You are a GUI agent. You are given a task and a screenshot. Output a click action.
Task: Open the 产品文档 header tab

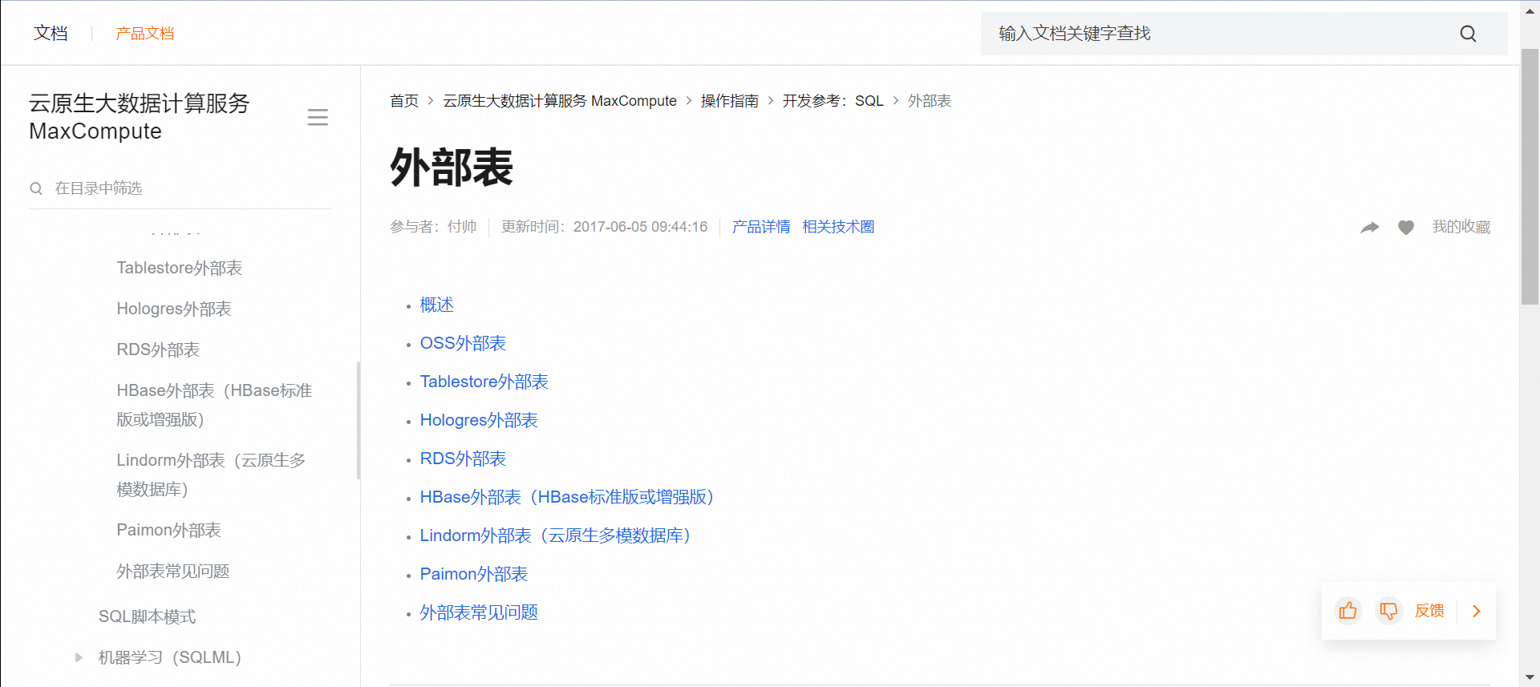pyautogui.click(x=145, y=33)
